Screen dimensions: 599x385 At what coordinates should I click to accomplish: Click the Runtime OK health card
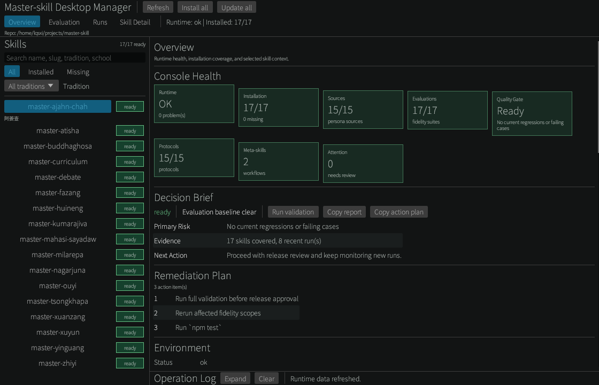coord(194,104)
